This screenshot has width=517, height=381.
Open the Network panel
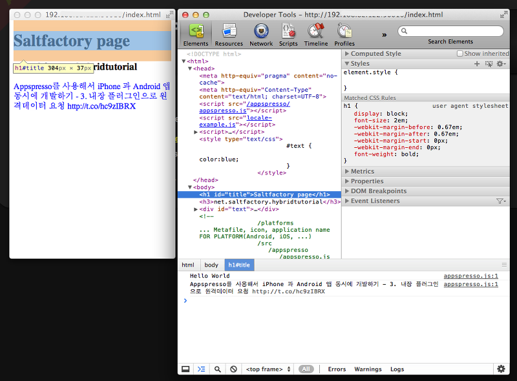pyautogui.click(x=261, y=35)
